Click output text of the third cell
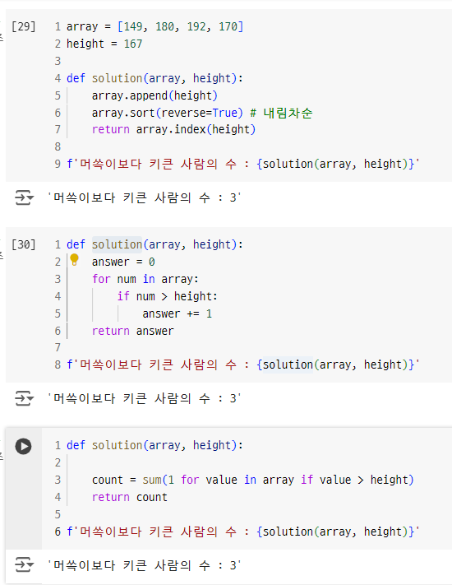 144,565
